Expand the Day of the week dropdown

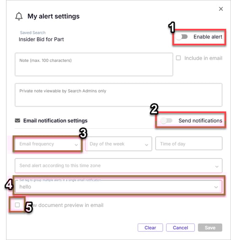[118, 144]
